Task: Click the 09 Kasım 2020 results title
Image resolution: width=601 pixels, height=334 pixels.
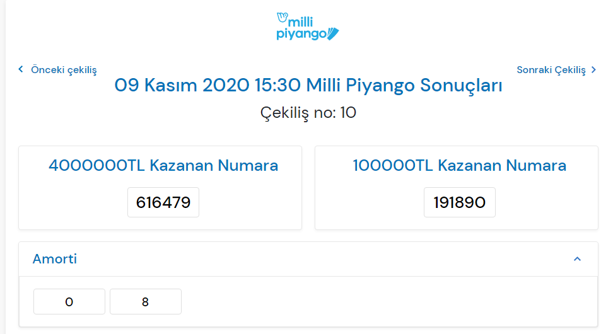Action: point(308,86)
